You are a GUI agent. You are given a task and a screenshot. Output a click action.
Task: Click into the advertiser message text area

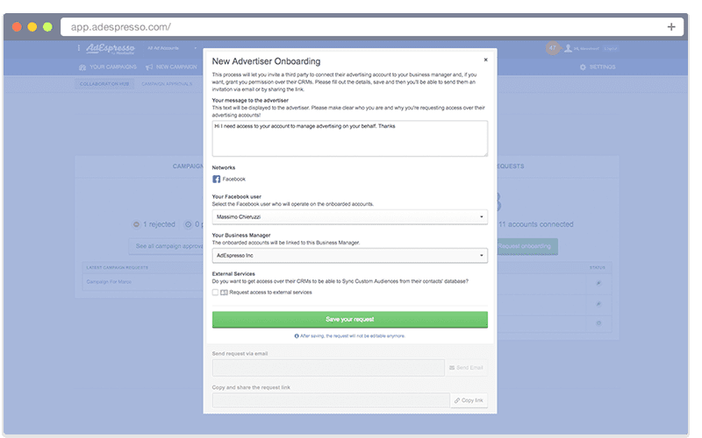tap(349, 138)
